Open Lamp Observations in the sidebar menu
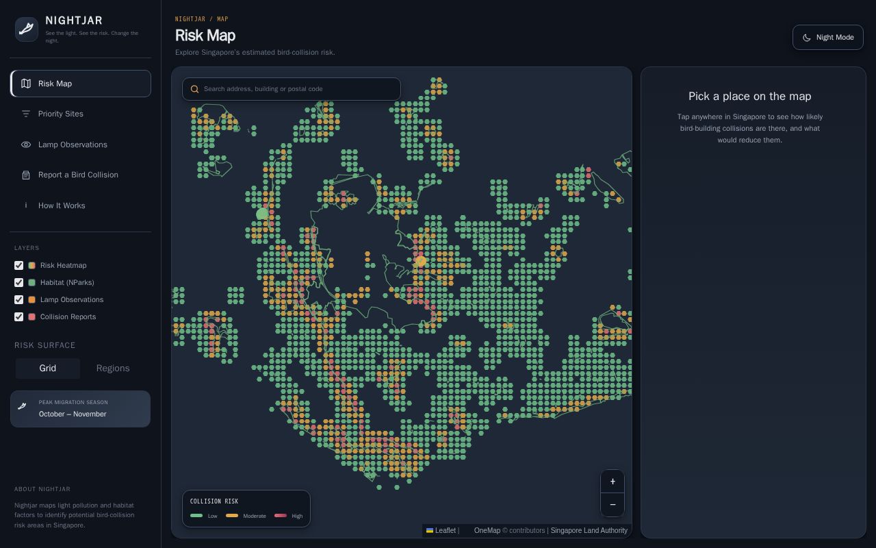Screen dimensions: 876x548 click(x=81, y=145)
